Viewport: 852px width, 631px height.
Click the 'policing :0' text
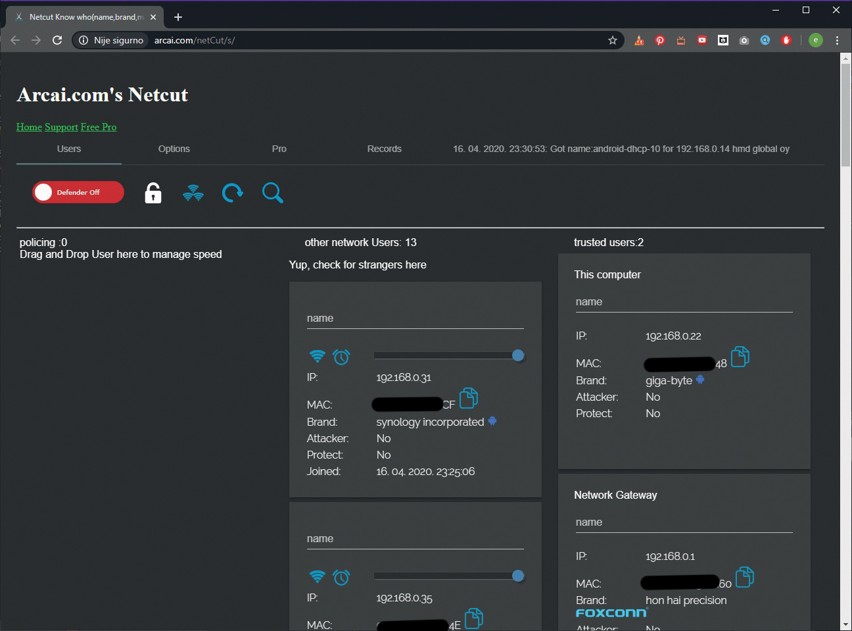(x=43, y=242)
